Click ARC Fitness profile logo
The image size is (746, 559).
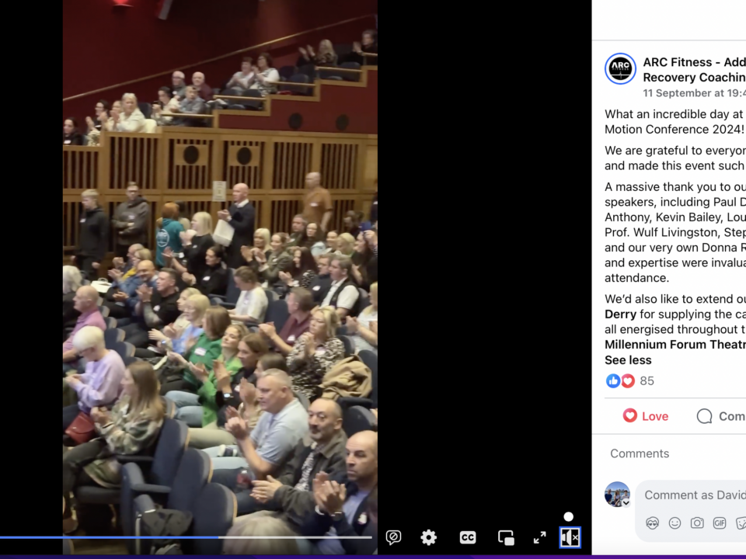(620, 68)
